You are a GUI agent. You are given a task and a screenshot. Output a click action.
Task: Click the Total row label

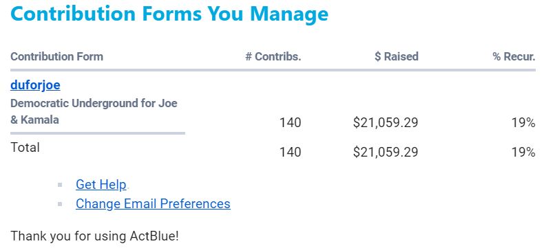coord(25,147)
